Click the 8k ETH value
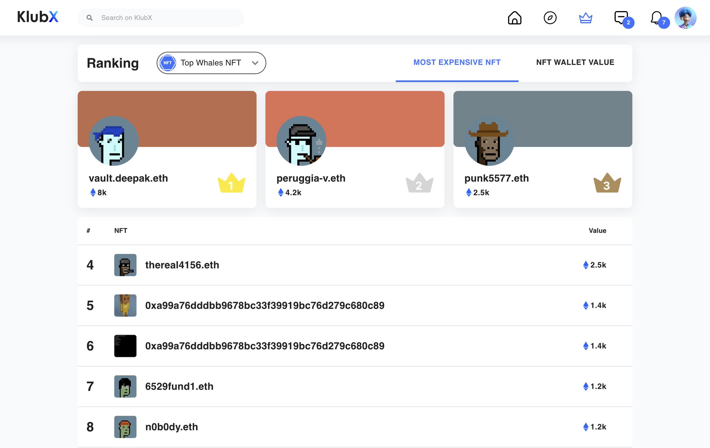The height and width of the screenshot is (448, 710). coord(98,192)
